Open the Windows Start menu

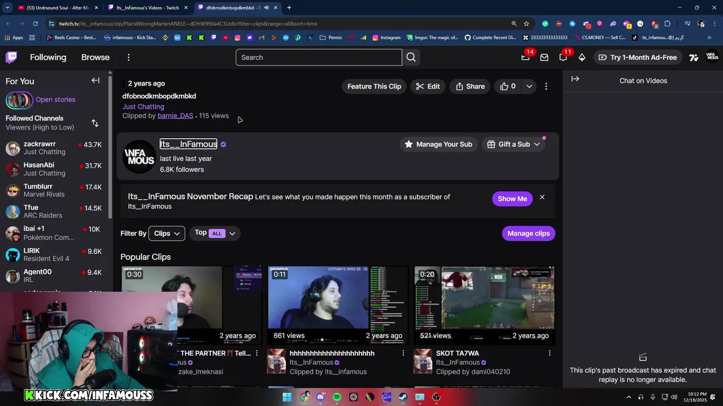pyautogui.click(x=287, y=397)
